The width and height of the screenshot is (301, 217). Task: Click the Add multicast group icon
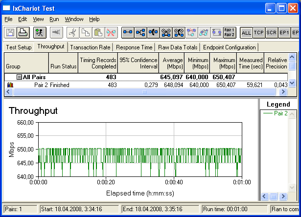click(x=140, y=33)
